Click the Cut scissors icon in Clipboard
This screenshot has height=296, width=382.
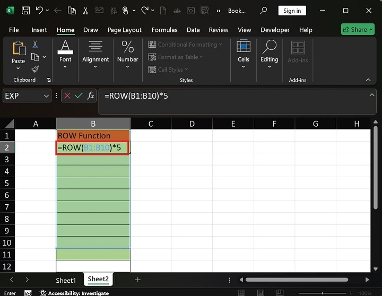(x=35, y=45)
